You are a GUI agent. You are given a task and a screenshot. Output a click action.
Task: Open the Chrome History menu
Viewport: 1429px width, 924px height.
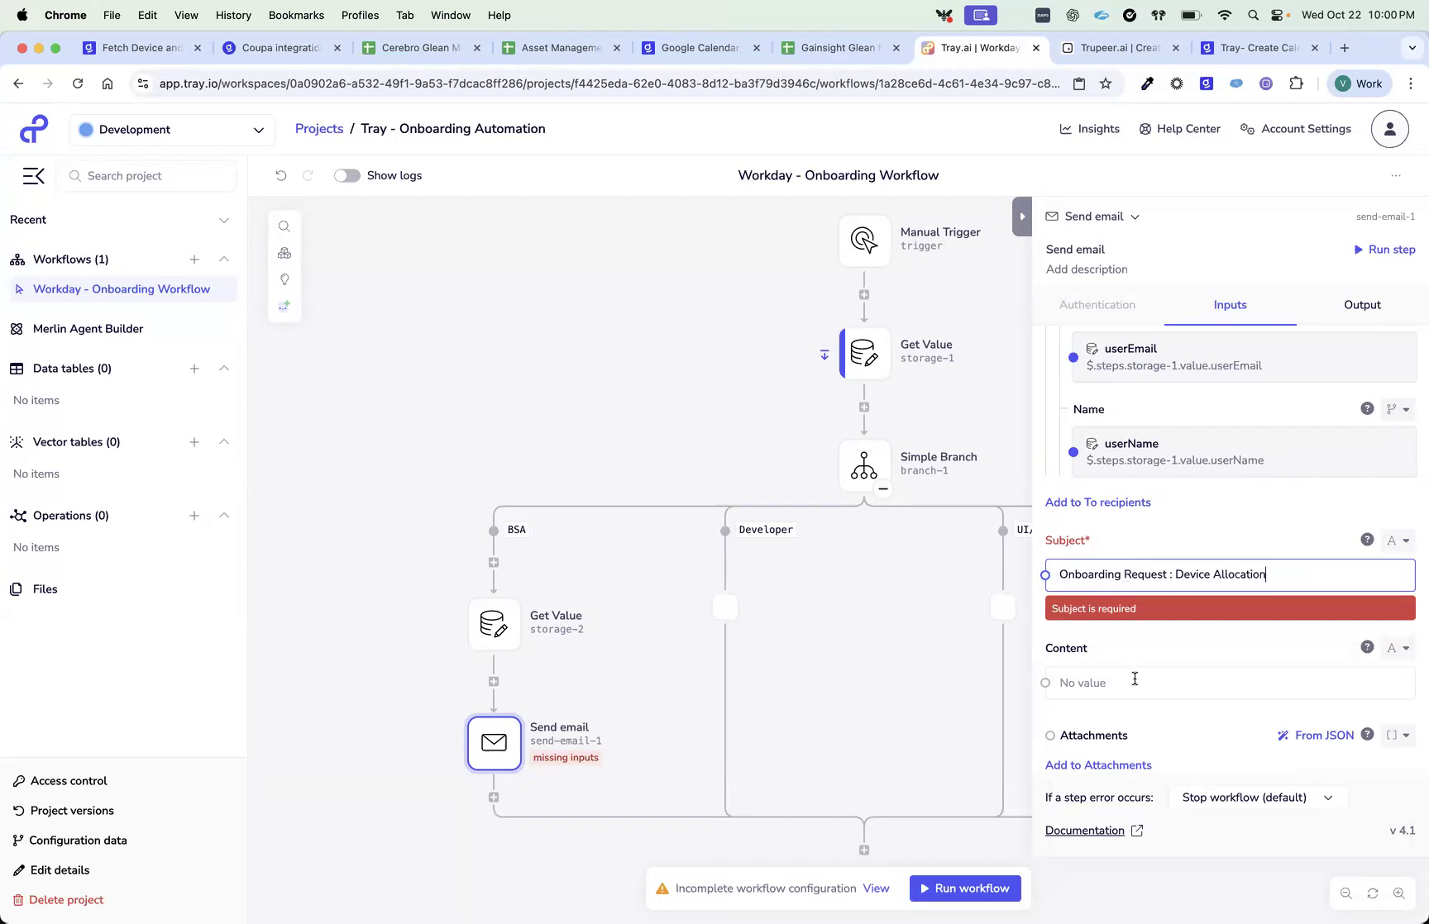pyautogui.click(x=233, y=15)
